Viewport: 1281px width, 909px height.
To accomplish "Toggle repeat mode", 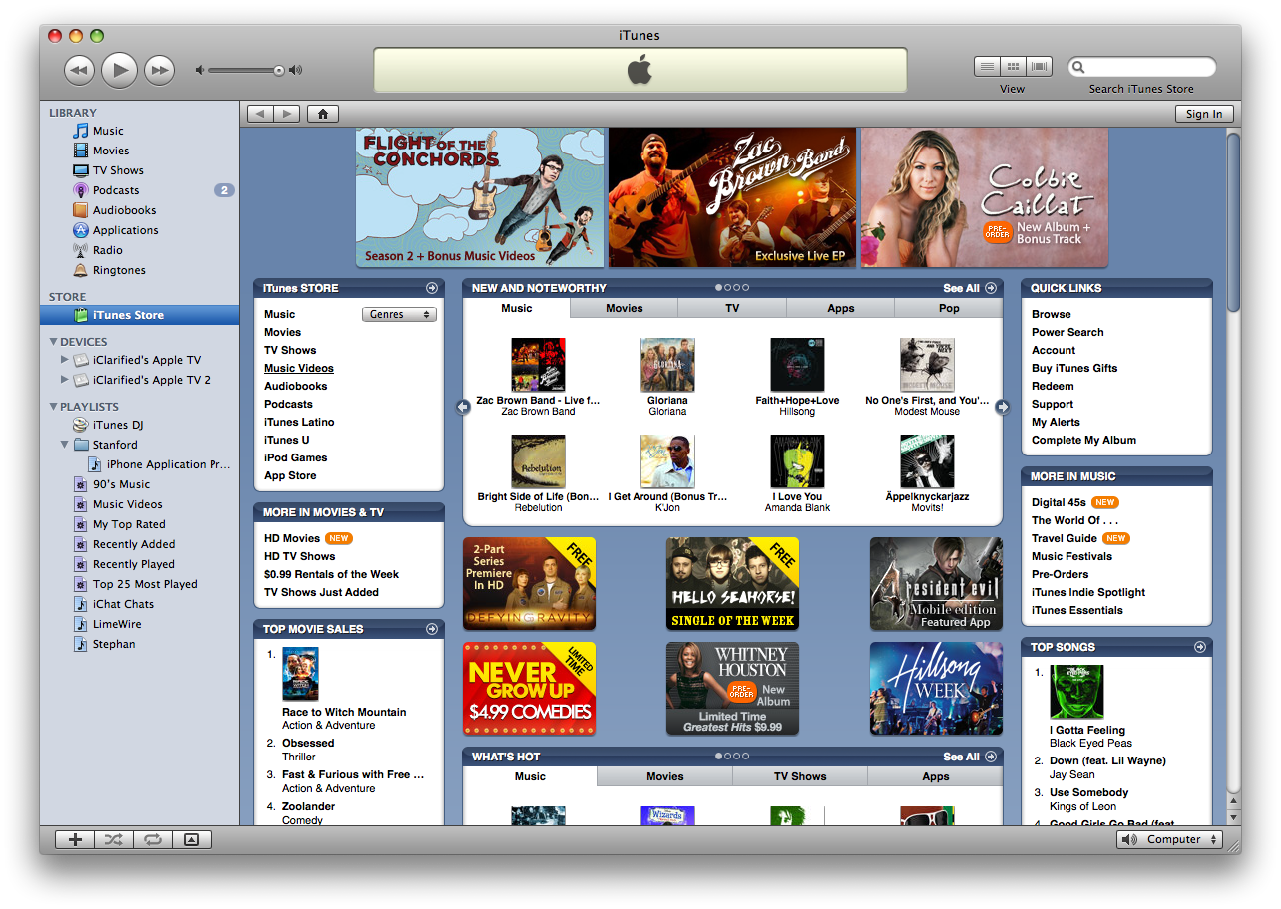I will (x=153, y=839).
